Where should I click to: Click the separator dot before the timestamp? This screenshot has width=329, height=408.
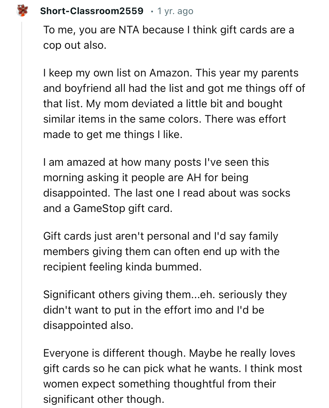coord(152,11)
